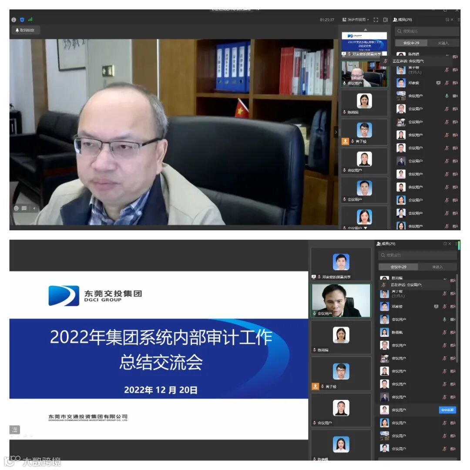Open hamburger menu icon in lower window

456,244
